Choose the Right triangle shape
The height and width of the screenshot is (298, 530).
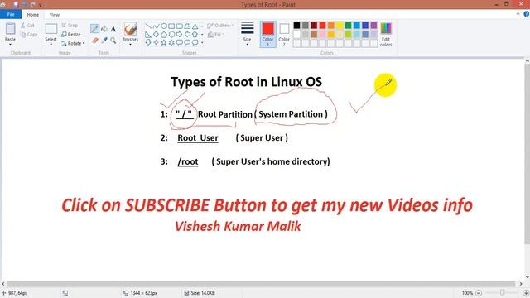pos(148,34)
